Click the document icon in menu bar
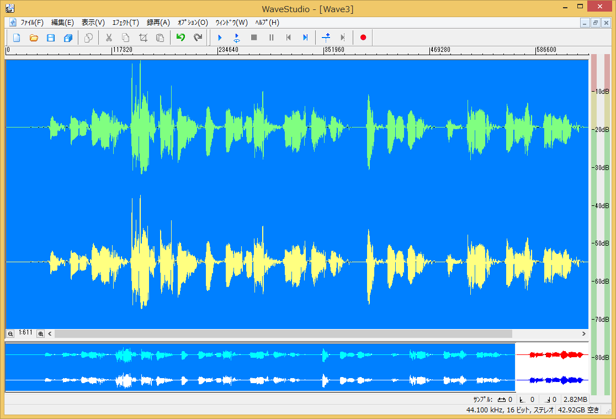 13,23
